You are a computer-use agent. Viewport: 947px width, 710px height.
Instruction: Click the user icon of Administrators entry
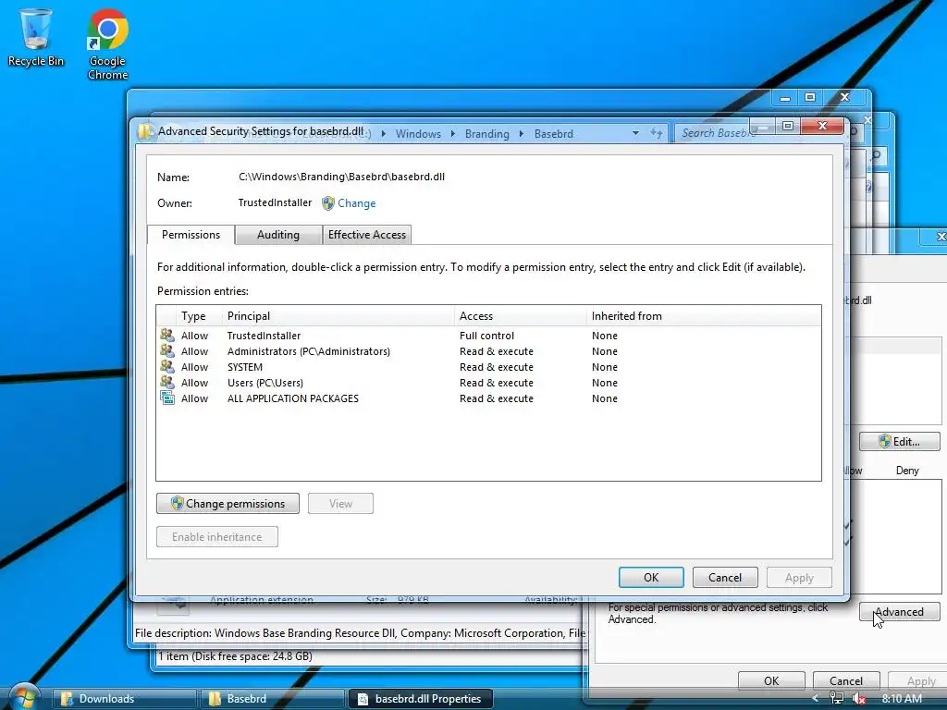pos(167,350)
